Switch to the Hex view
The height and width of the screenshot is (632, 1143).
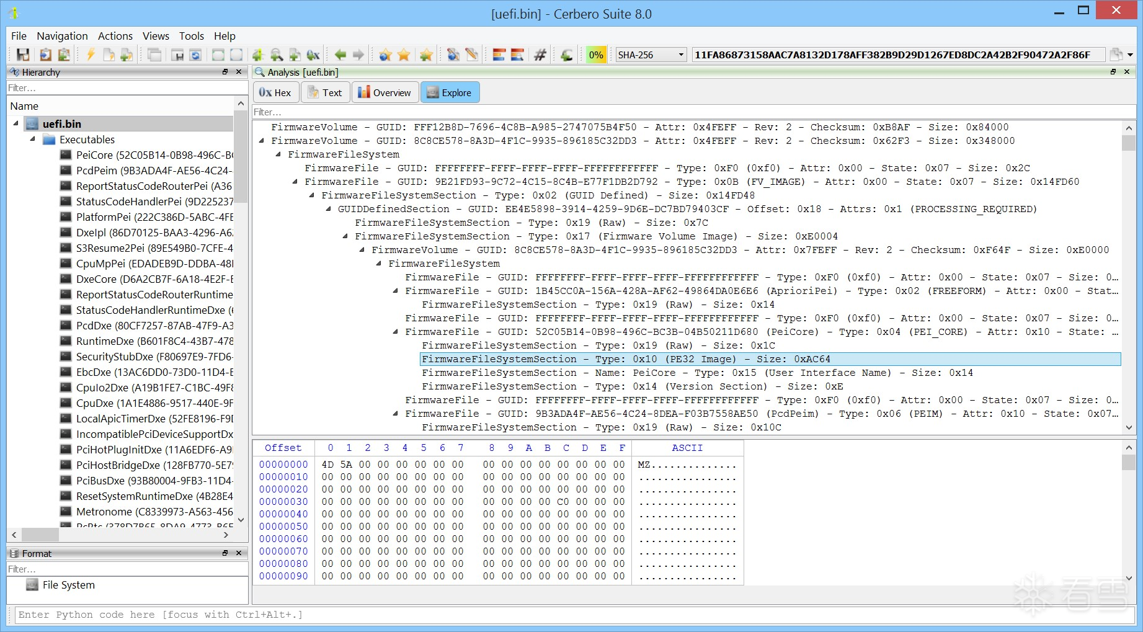point(276,92)
